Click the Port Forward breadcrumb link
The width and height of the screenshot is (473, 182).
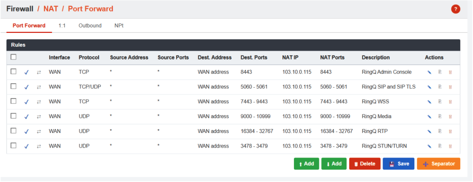pyautogui.click(x=90, y=9)
